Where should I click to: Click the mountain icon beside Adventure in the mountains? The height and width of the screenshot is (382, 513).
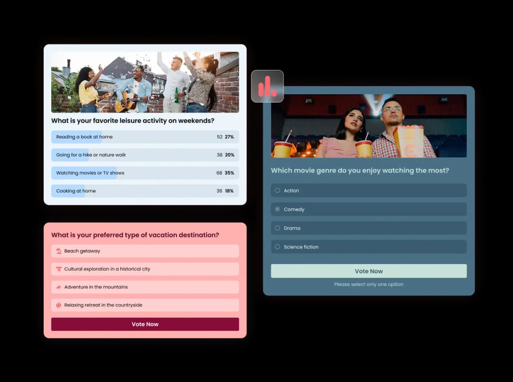[x=58, y=287]
